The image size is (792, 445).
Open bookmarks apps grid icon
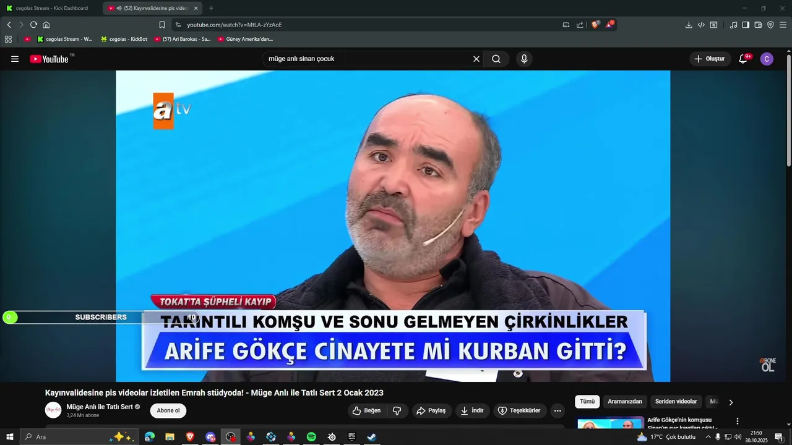coord(8,39)
